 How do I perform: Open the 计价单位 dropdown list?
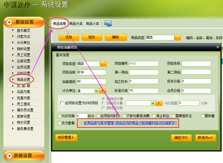coord(96,91)
